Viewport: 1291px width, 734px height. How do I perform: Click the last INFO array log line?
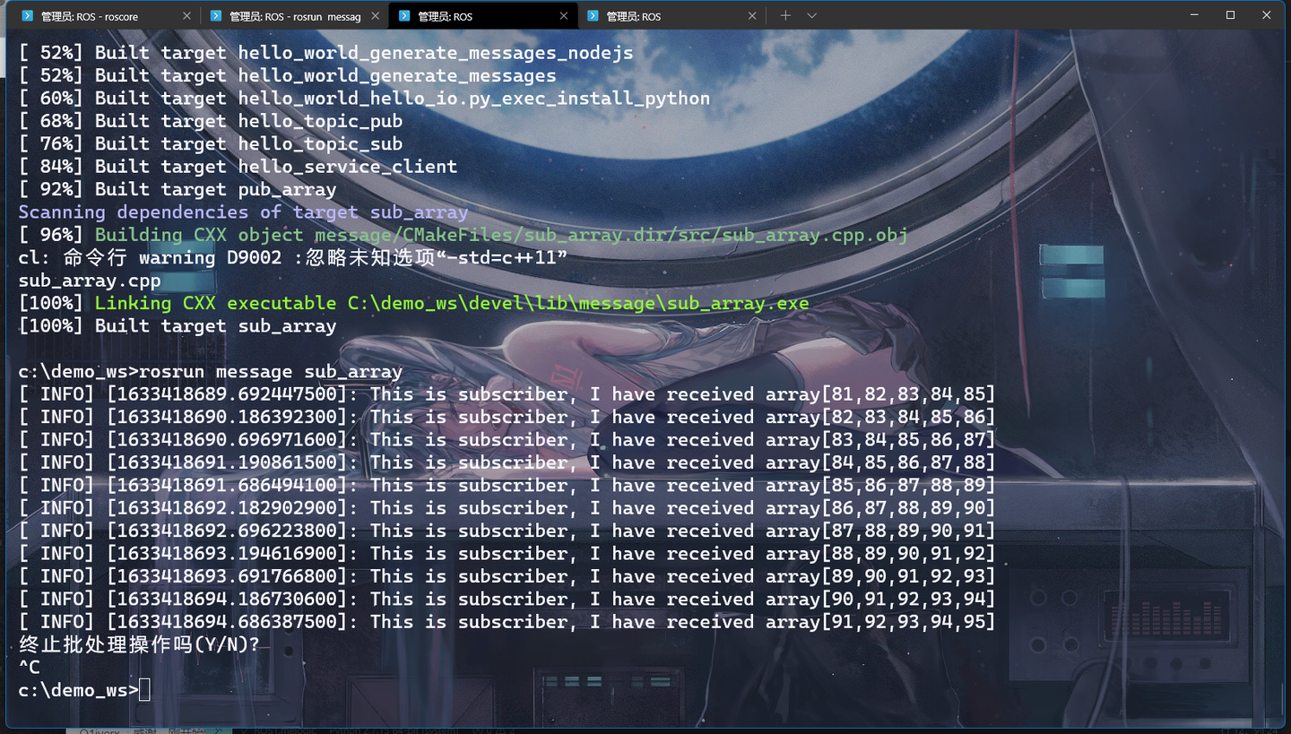click(502, 621)
